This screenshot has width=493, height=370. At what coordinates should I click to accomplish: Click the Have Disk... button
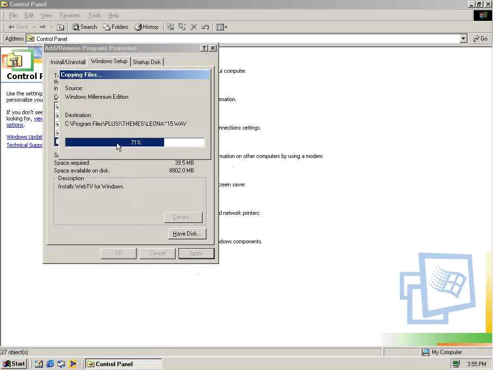pos(187,234)
